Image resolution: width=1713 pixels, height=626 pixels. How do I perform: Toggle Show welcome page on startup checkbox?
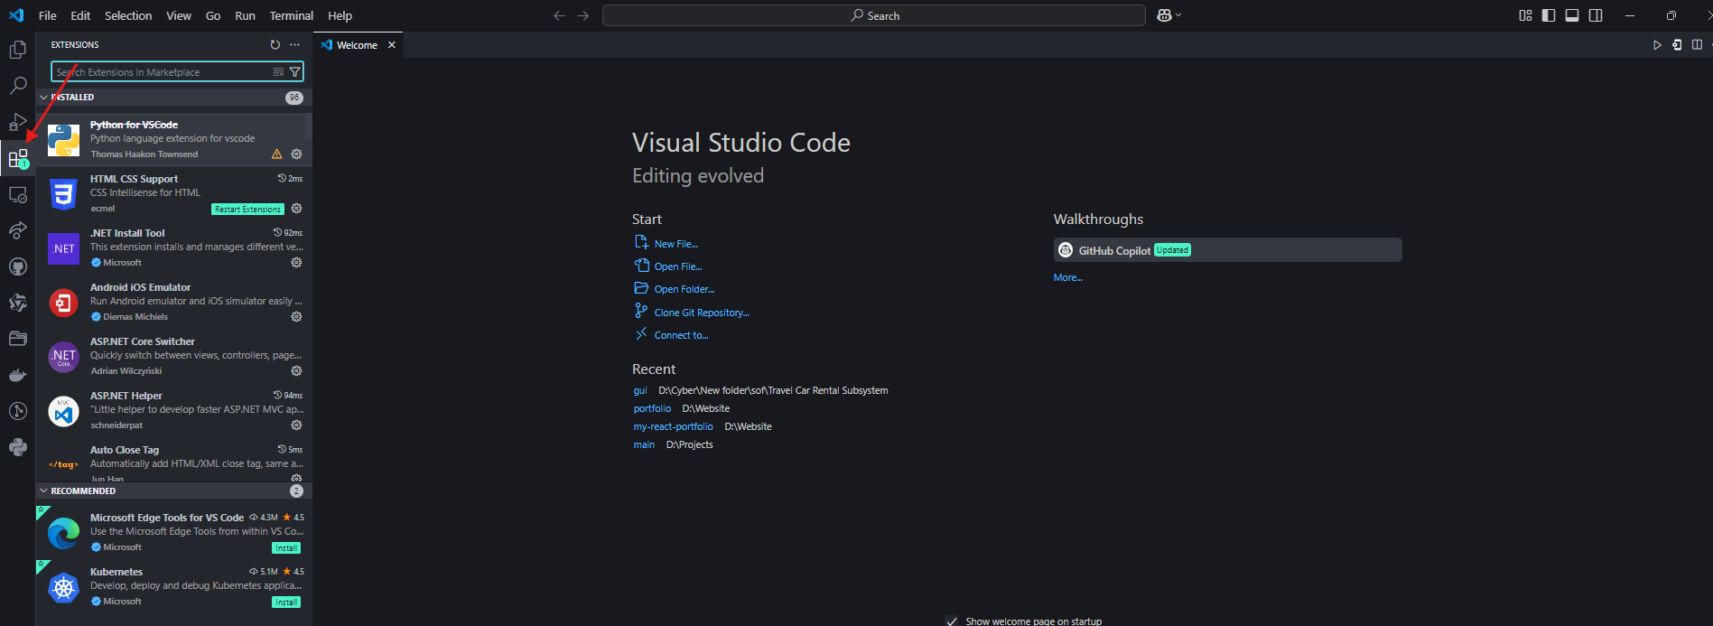click(951, 621)
